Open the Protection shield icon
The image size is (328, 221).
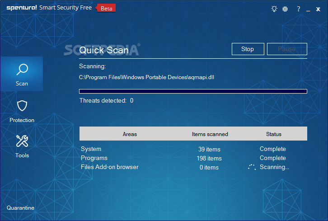coord(22,106)
